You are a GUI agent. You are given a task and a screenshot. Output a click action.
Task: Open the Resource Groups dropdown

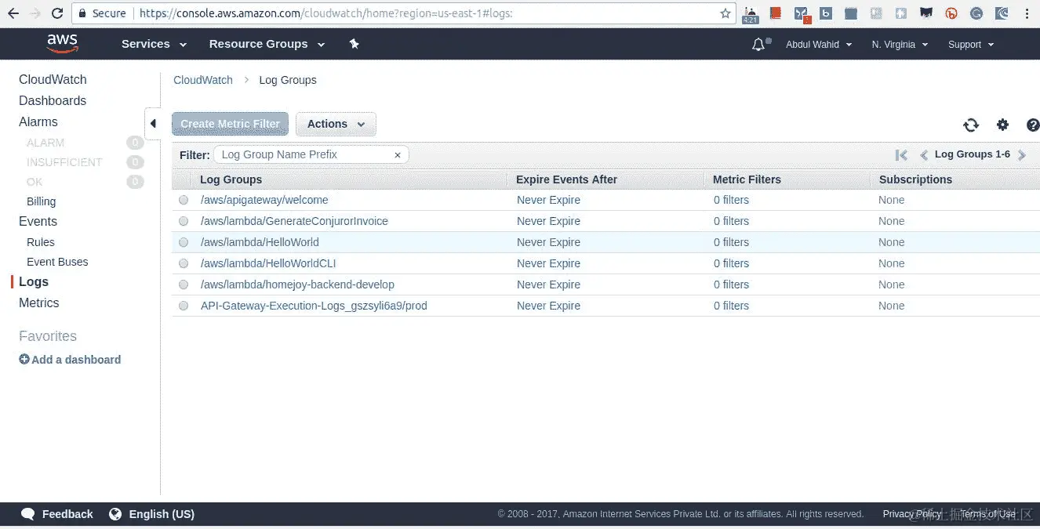pos(267,44)
